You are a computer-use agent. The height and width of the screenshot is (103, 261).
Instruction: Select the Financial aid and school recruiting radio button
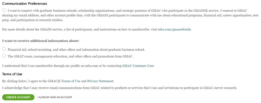(x=4, y=49)
